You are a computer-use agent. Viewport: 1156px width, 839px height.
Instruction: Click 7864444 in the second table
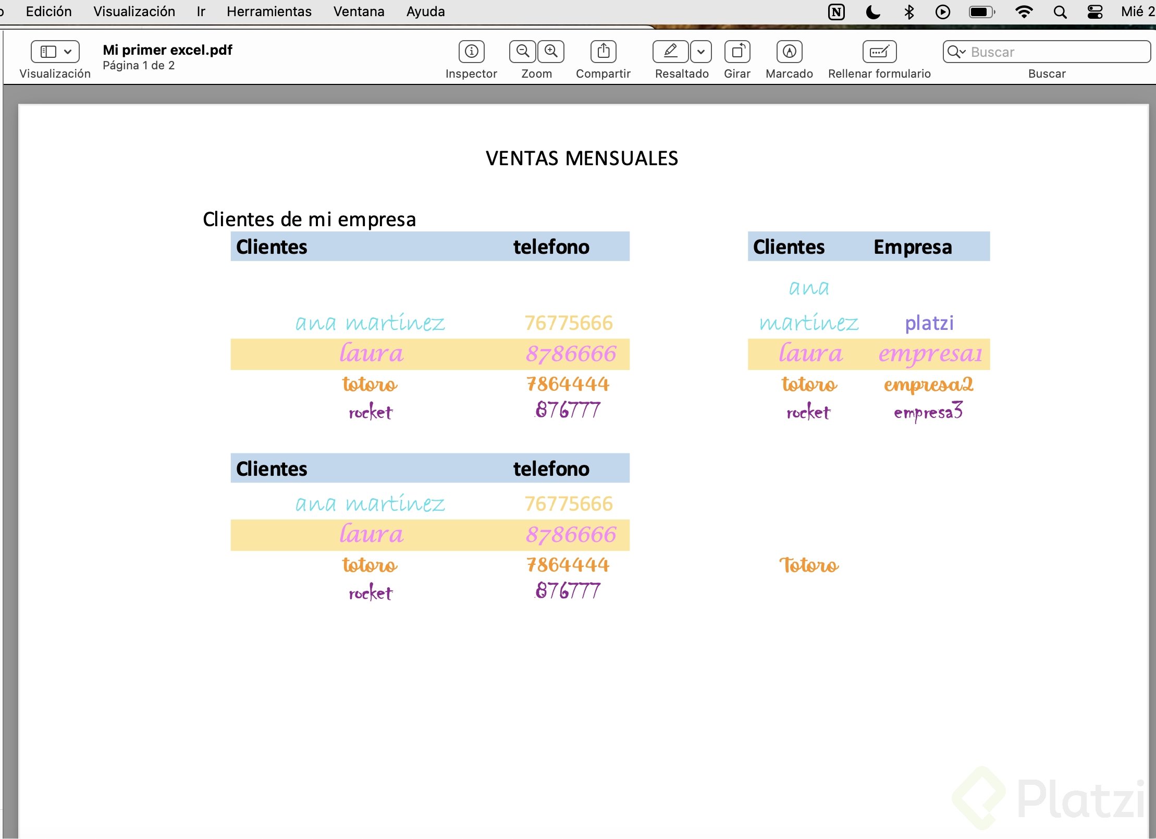point(568,565)
